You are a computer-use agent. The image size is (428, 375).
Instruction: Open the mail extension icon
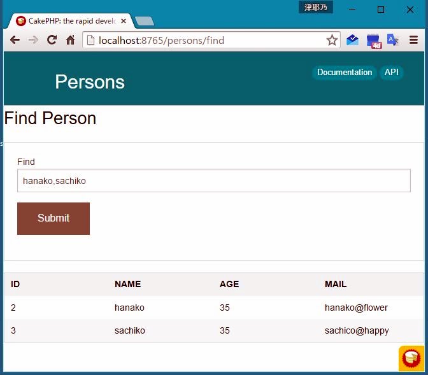pyautogui.click(x=352, y=40)
